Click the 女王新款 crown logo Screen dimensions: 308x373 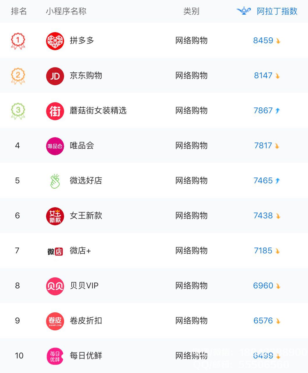pos(55,216)
